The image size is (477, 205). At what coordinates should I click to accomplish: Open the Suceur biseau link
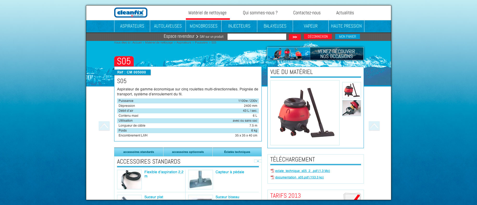[x=227, y=197]
